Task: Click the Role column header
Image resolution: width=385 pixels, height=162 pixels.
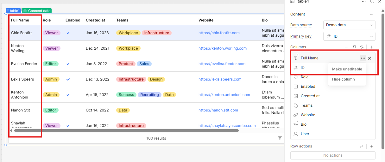Action: pyautogui.click(x=47, y=20)
